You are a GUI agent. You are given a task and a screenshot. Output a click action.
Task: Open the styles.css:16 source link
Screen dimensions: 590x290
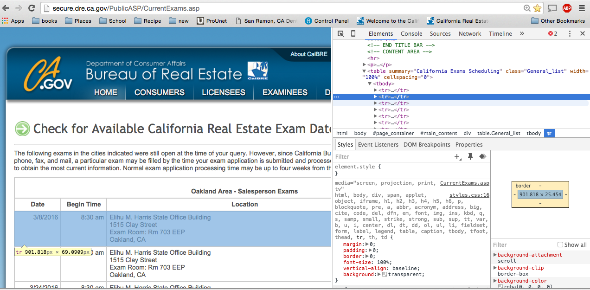click(x=469, y=195)
